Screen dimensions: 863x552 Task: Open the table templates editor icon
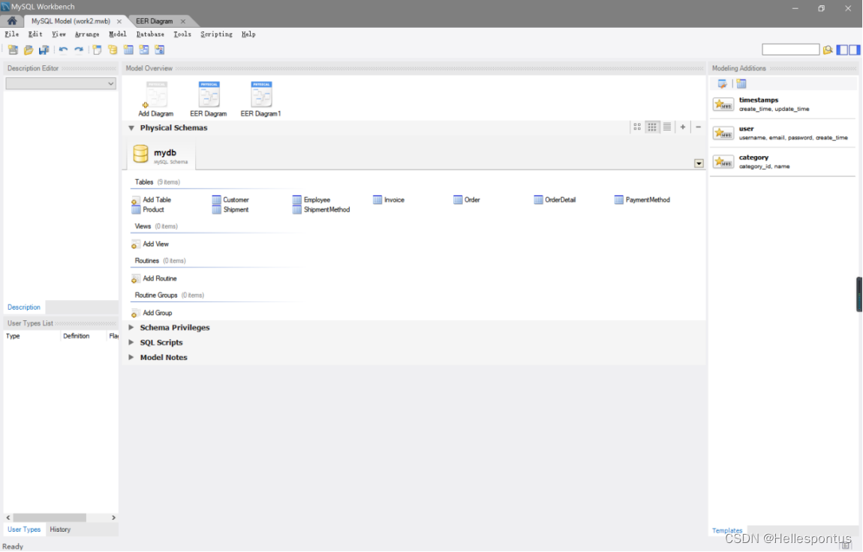tap(723, 83)
